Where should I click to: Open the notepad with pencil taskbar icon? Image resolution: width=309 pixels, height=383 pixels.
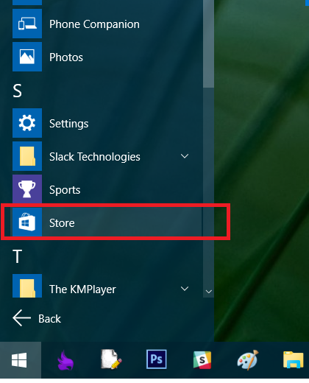[x=111, y=359]
